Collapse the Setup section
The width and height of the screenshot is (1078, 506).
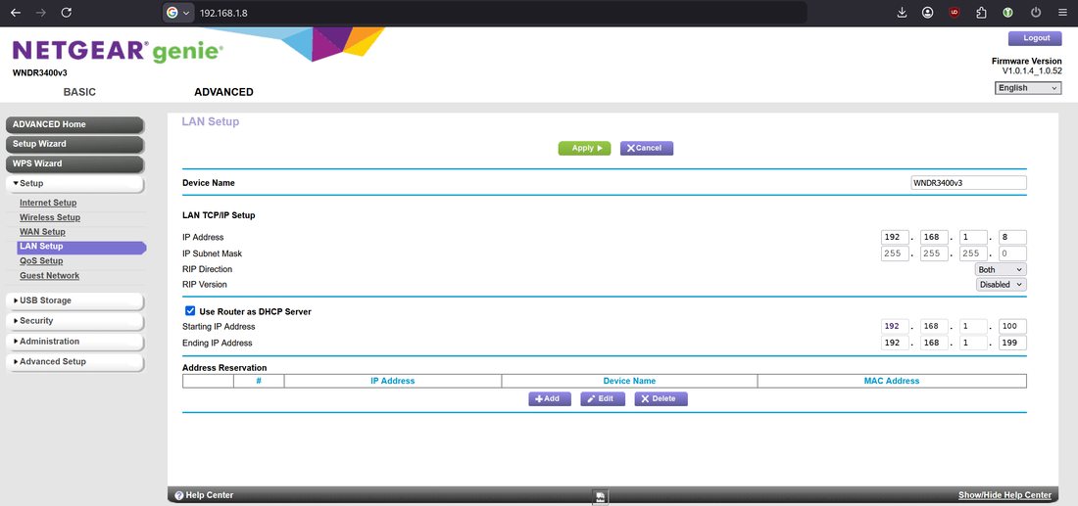(74, 183)
